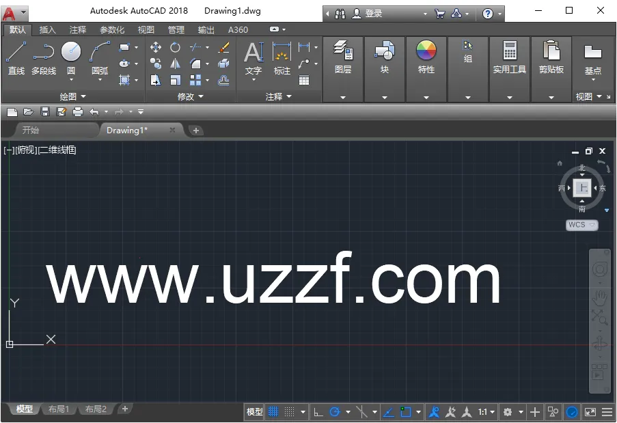Select the Circle (圆) tool
This screenshot has width=617, height=423.
(71, 57)
